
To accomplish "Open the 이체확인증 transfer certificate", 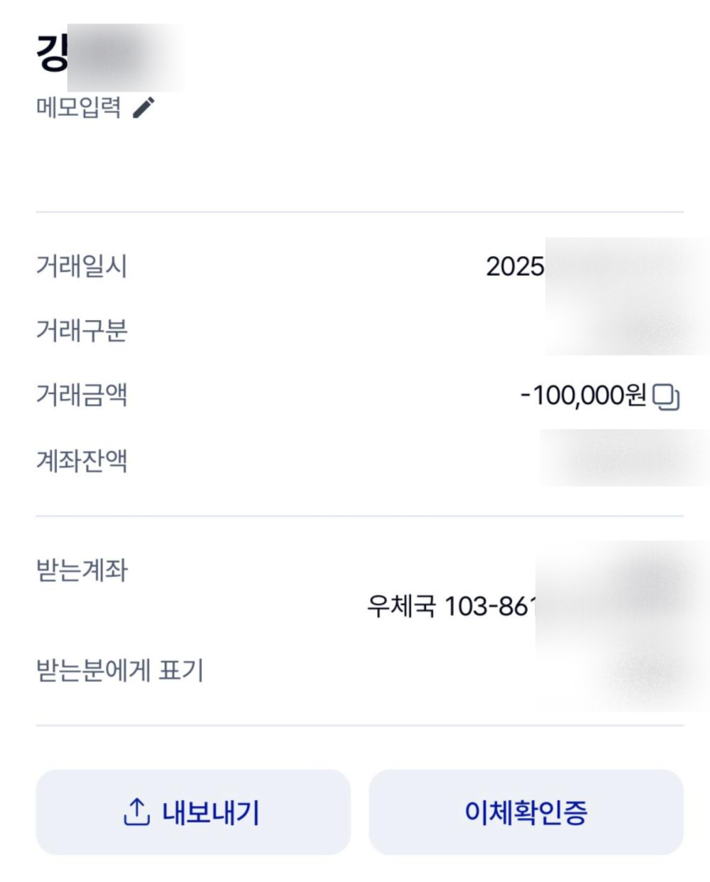I will click(526, 812).
